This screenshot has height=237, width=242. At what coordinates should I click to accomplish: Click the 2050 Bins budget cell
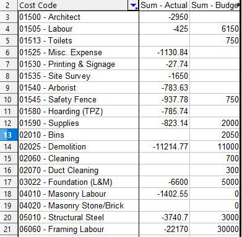(x=215, y=135)
